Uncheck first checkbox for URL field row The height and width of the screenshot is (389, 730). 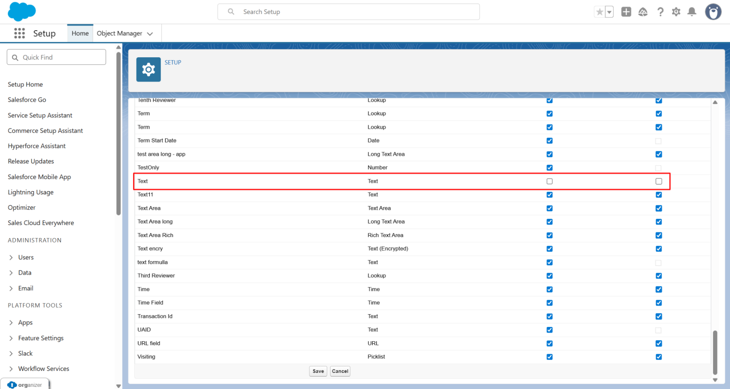pyautogui.click(x=549, y=343)
